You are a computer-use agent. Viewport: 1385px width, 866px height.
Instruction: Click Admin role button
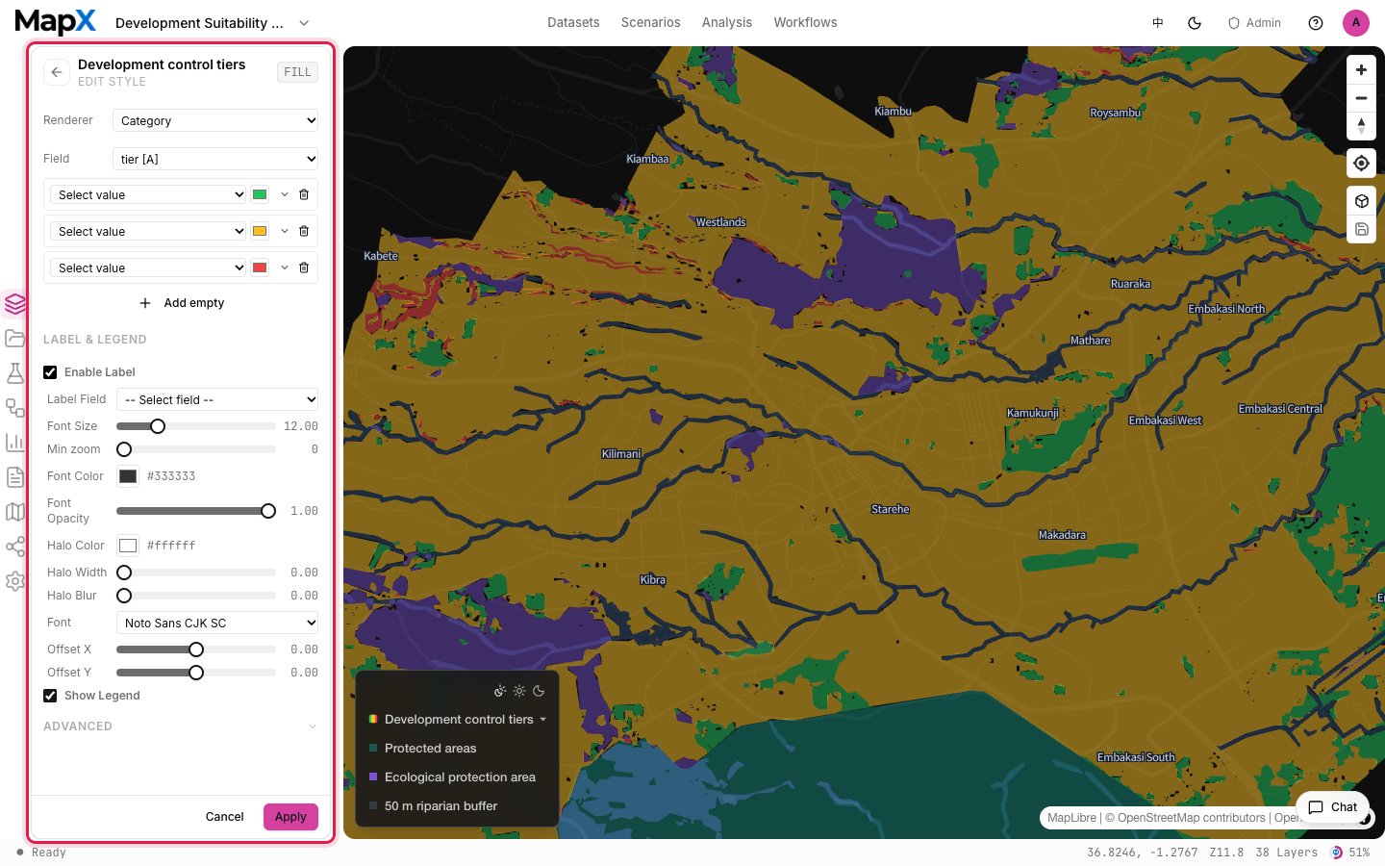(x=1254, y=23)
